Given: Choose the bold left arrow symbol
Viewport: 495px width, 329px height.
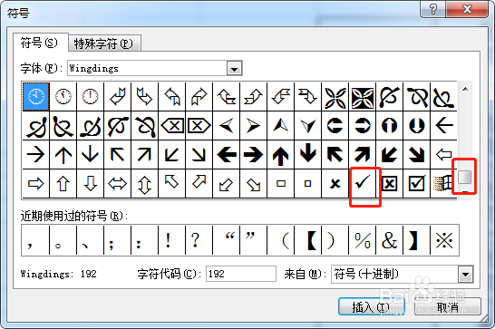Looking at the screenshot, I should coord(227,155).
